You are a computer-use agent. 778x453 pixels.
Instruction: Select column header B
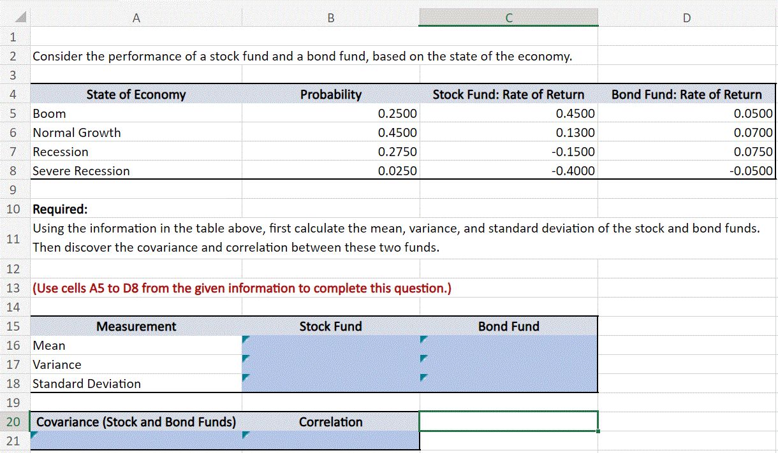pyautogui.click(x=330, y=17)
